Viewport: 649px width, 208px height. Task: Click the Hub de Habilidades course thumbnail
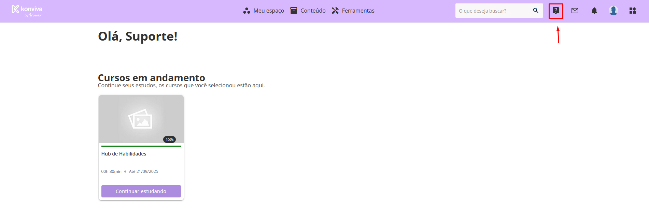141,119
